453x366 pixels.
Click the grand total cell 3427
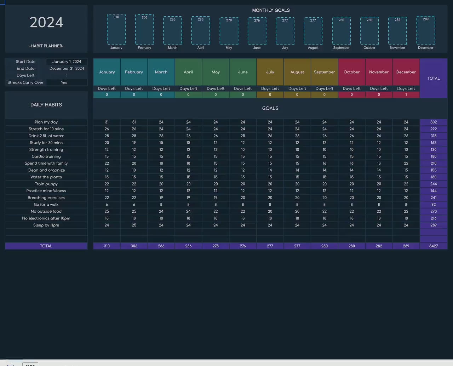tap(433, 246)
